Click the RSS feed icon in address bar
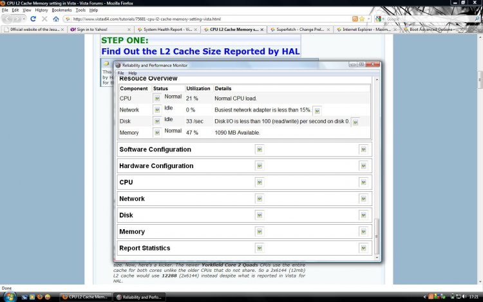 tap(355, 19)
